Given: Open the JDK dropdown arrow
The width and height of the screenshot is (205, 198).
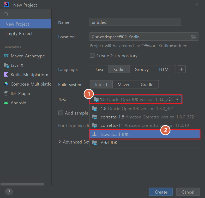Looking at the screenshot, I should (x=177, y=99).
